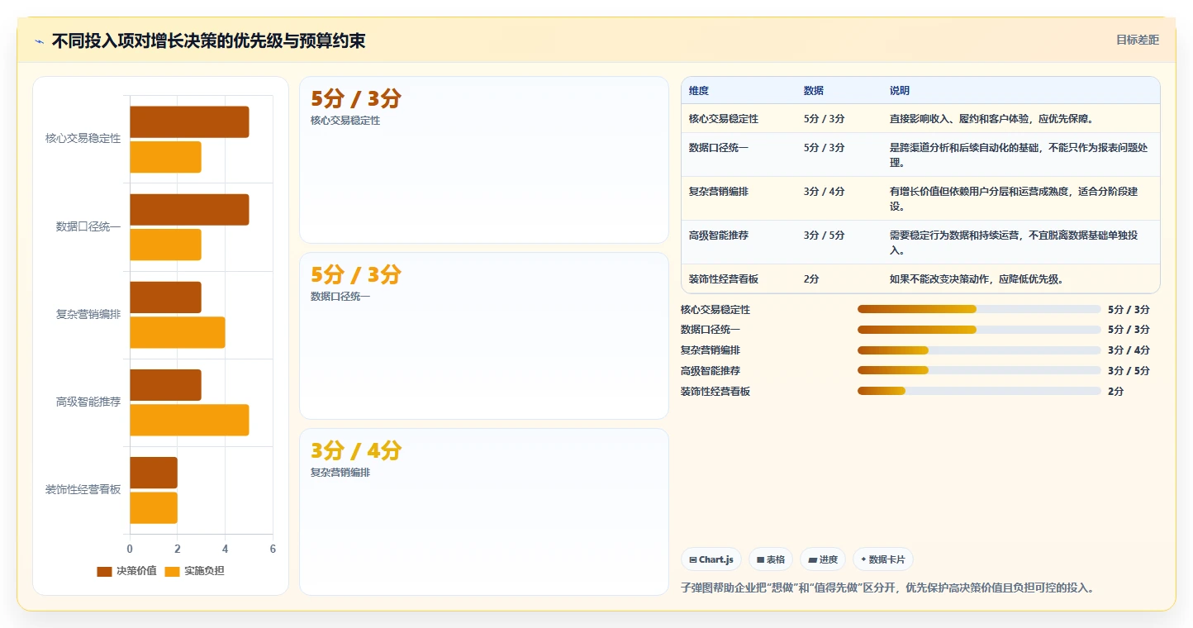Click the 4 tick on the chart x-axis
This screenshot has height=628, width=1193.
pos(225,549)
